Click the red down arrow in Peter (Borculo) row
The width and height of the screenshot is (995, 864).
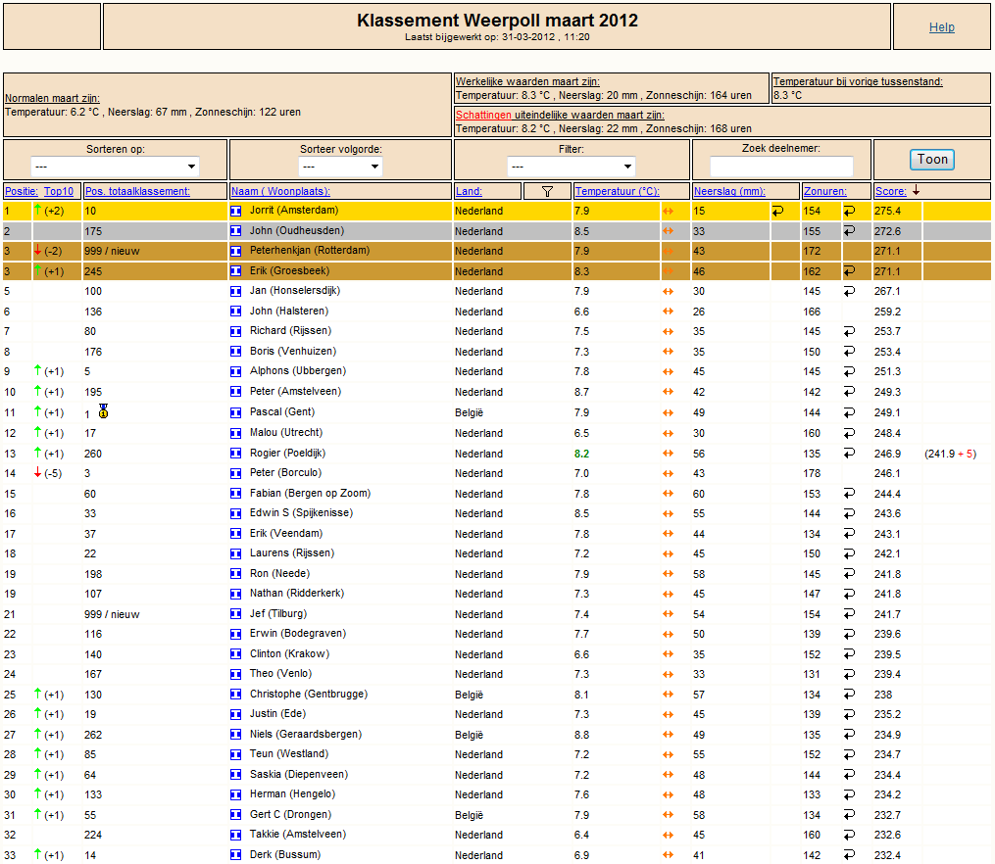click(x=37, y=472)
